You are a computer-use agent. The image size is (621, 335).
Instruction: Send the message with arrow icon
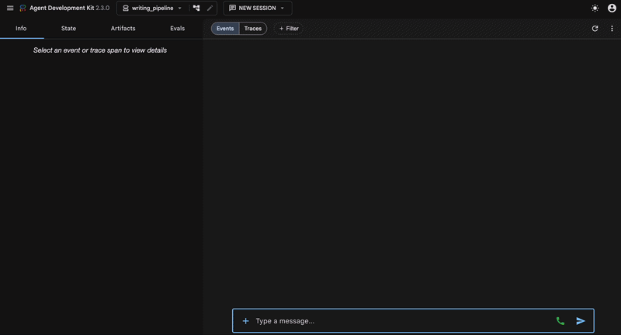[581, 321]
